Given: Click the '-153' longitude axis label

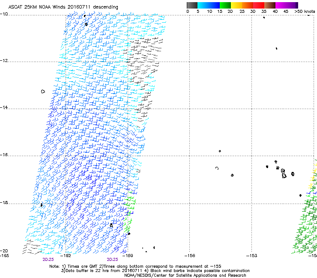Looking at the screenshot, I should coord(252,256).
